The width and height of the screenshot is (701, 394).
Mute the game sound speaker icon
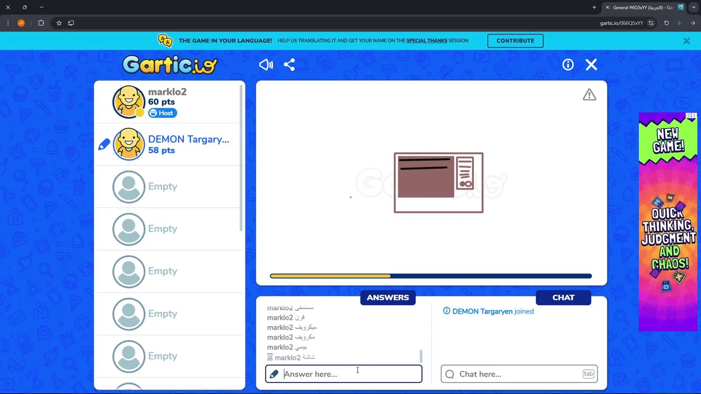266,65
